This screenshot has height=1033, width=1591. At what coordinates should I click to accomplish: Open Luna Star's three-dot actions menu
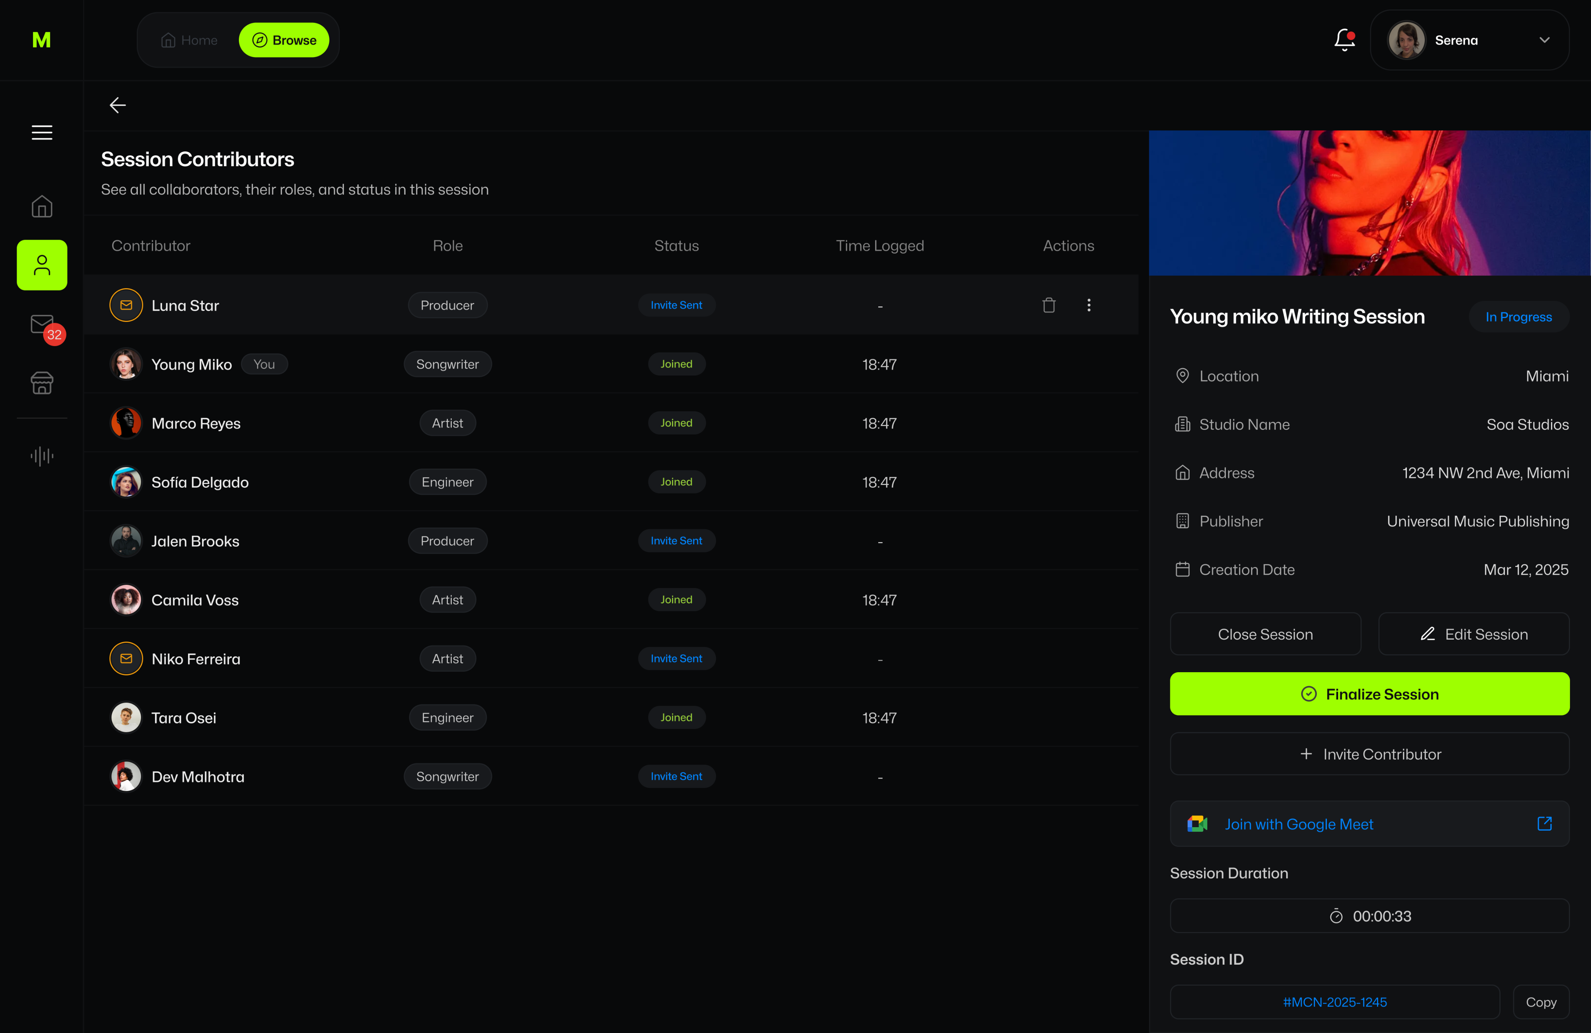click(1088, 305)
